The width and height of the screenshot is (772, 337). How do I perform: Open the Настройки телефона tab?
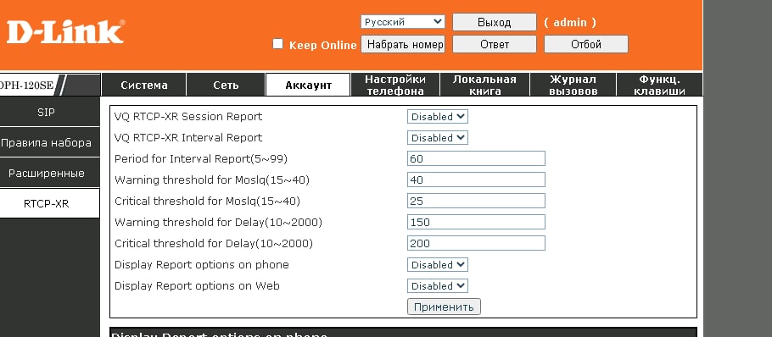pos(394,85)
